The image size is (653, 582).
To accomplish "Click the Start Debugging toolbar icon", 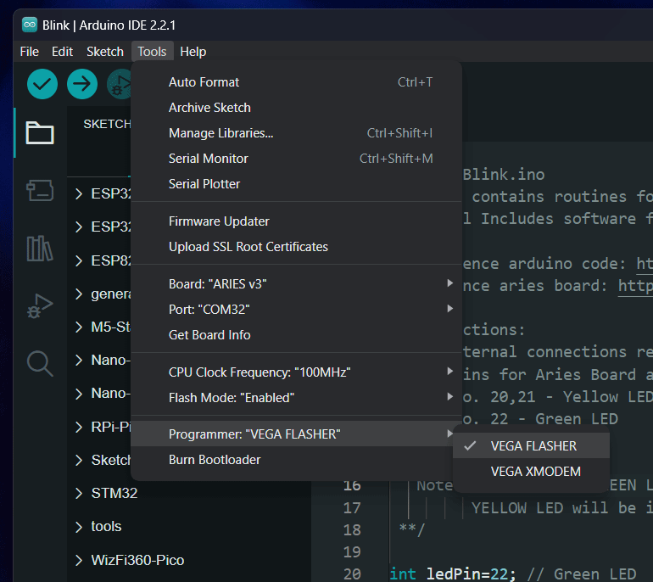I will coord(120,84).
